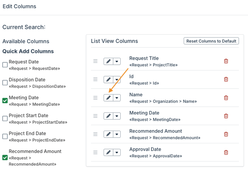Image resolution: width=248 pixels, height=170 pixels.
Task: Click the pencil edit icon for Request Title
Action: coord(108,61)
